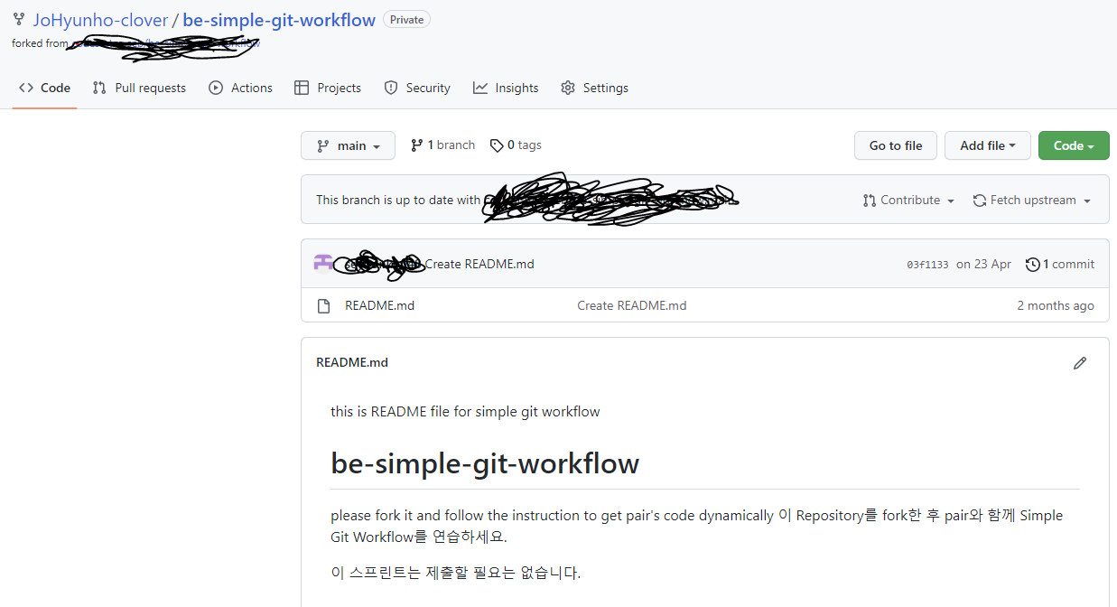Open the green Code dropdown button
This screenshot has height=607, width=1117.
click(x=1074, y=145)
